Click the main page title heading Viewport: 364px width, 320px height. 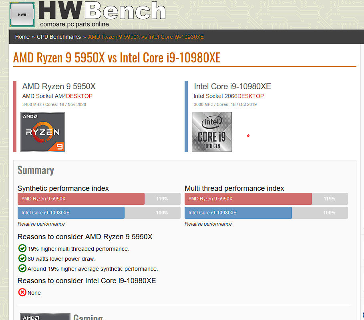point(117,58)
